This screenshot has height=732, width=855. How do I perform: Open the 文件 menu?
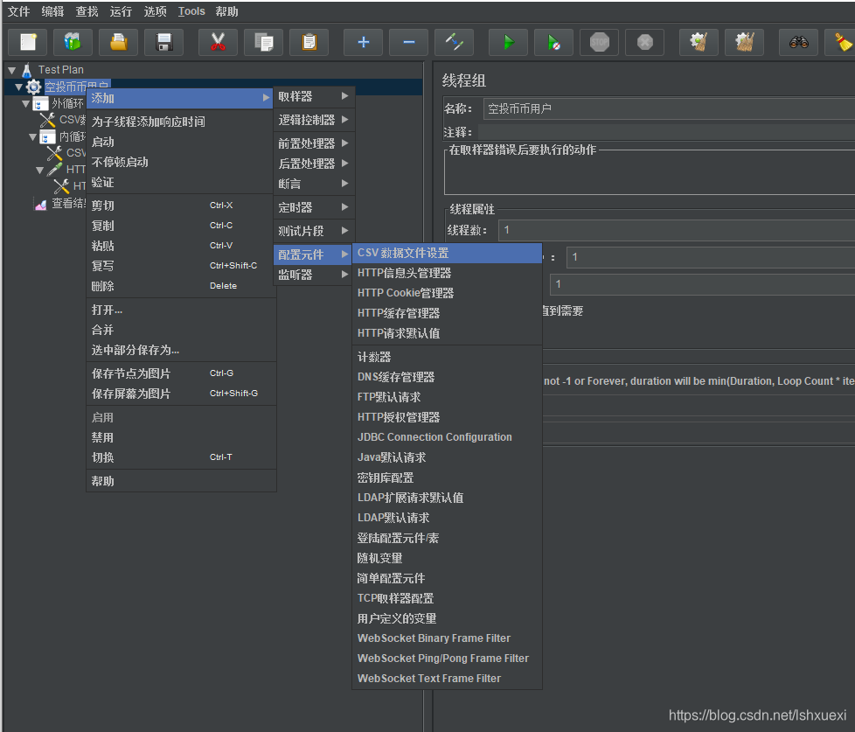pos(18,11)
